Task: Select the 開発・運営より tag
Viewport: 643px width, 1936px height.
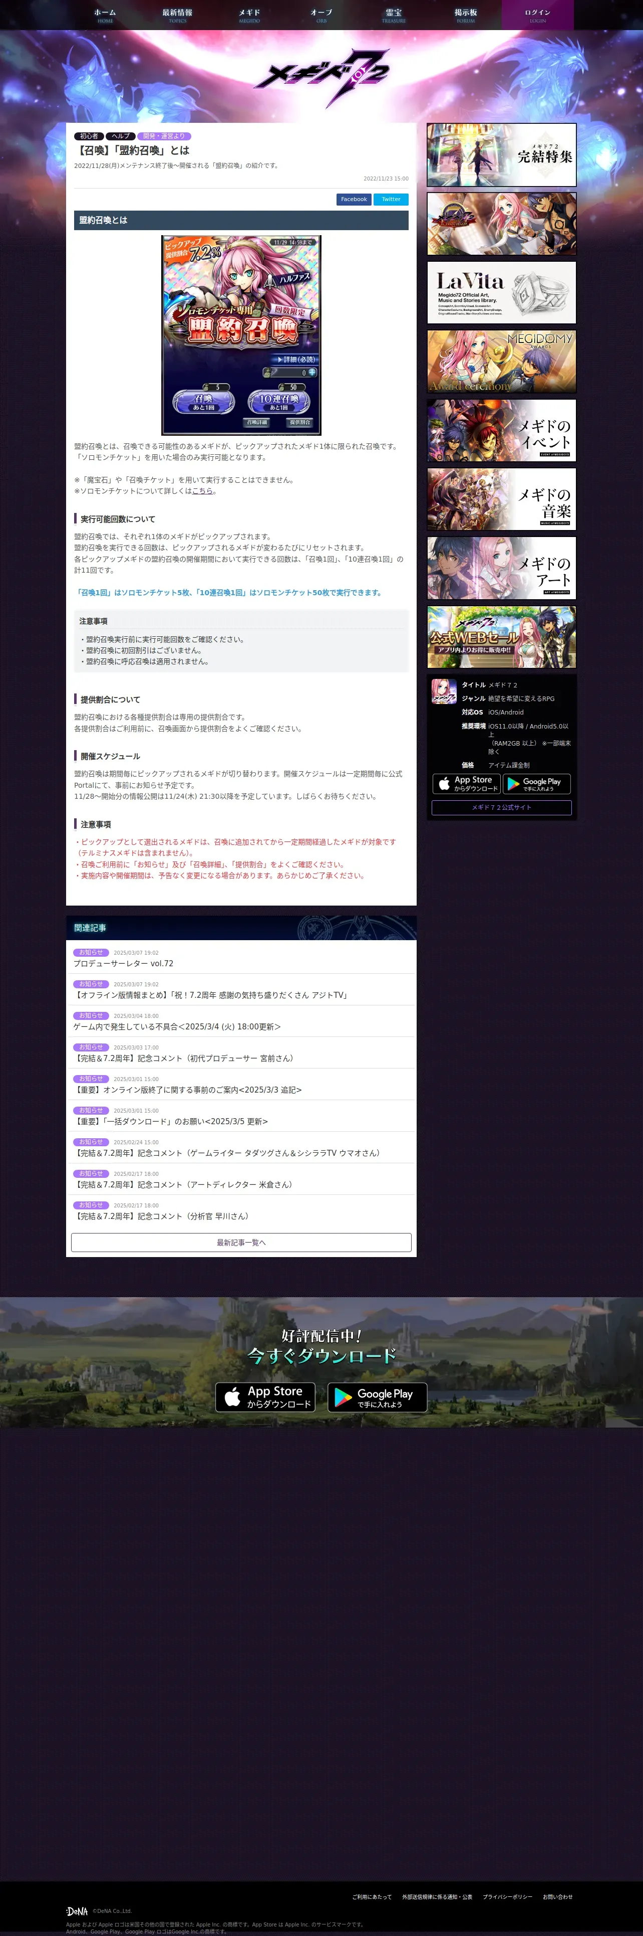Action: (164, 136)
